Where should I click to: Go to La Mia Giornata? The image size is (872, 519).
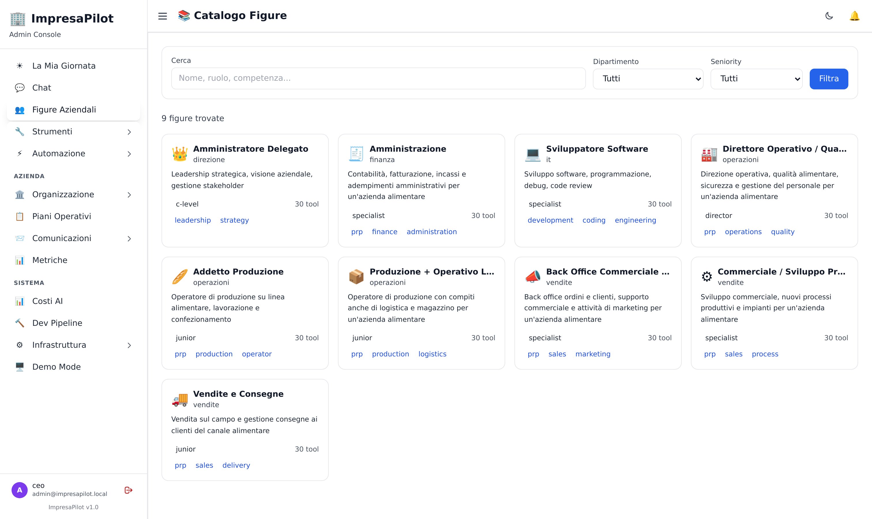[74, 66]
